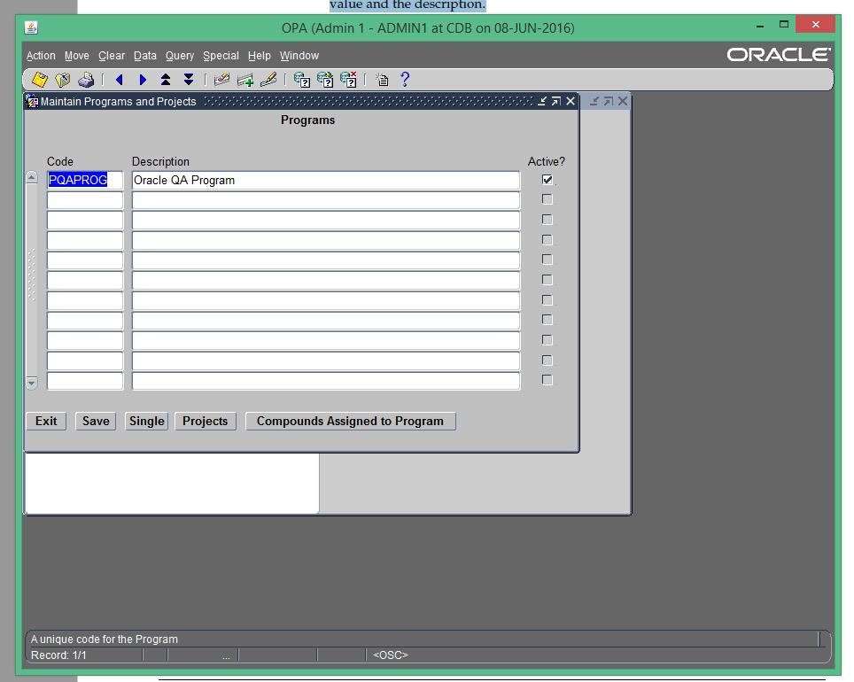Open the Special menu
This screenshot has width=854, height=682.
[x=221, y=55]
